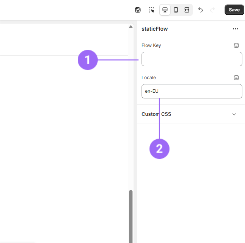Connect dynamic source for Locale
This screenshot has height=243, width=245.
click(236, 78)
